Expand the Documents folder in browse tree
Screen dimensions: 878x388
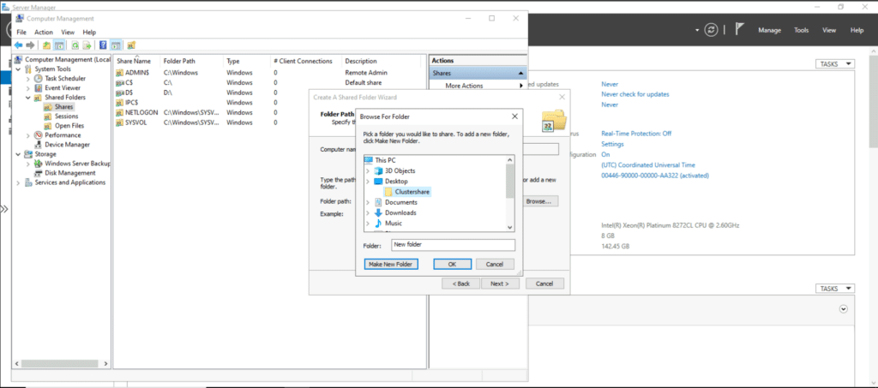(368, 202)
